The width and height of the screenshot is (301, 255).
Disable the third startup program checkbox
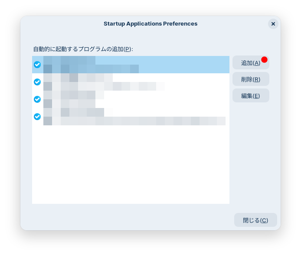[x=37, y=99]
